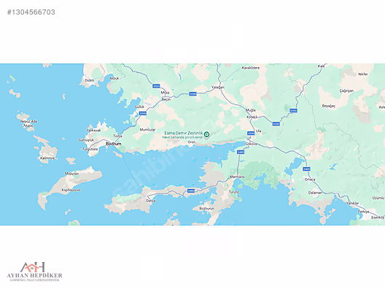Image resolution: width=385 pixels, height=289 pixels.
Task: Click the Mumcular label
Action: click(x=147, y=129)
